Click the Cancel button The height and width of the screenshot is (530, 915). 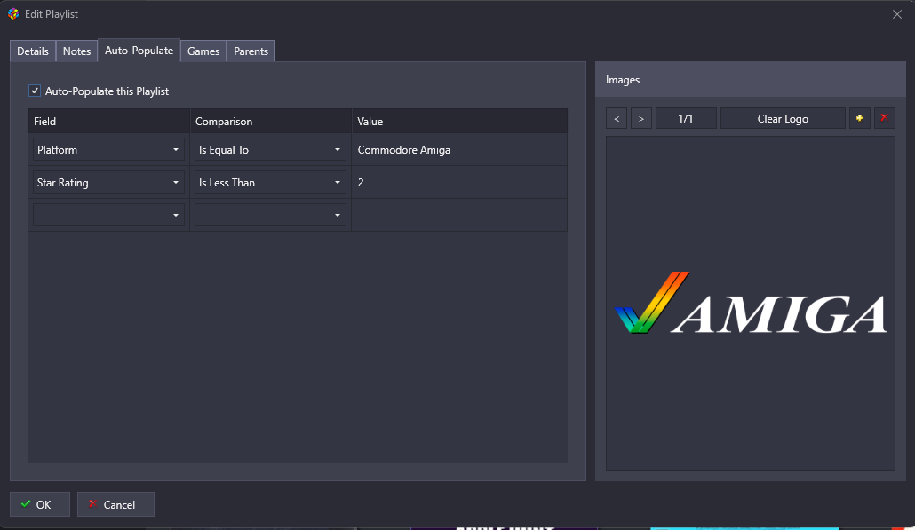[115, 504]
